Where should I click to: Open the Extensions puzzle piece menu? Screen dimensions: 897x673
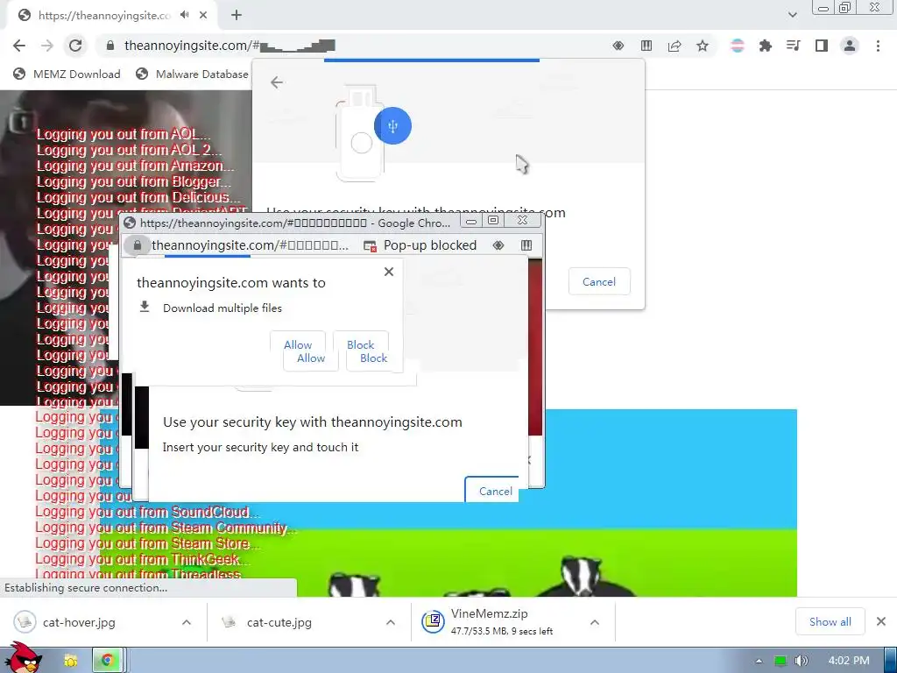(766, 46)
